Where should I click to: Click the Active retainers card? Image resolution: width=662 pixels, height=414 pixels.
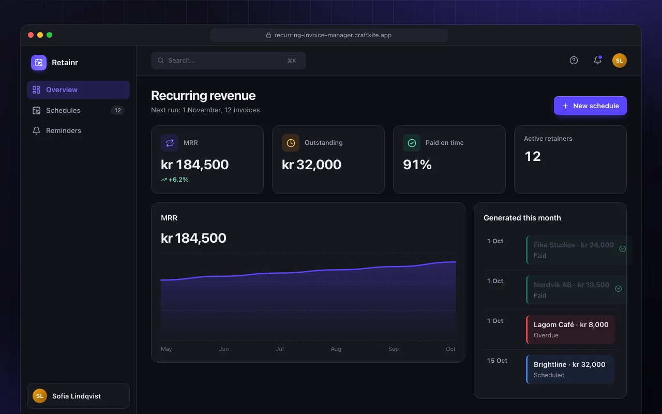570,159
